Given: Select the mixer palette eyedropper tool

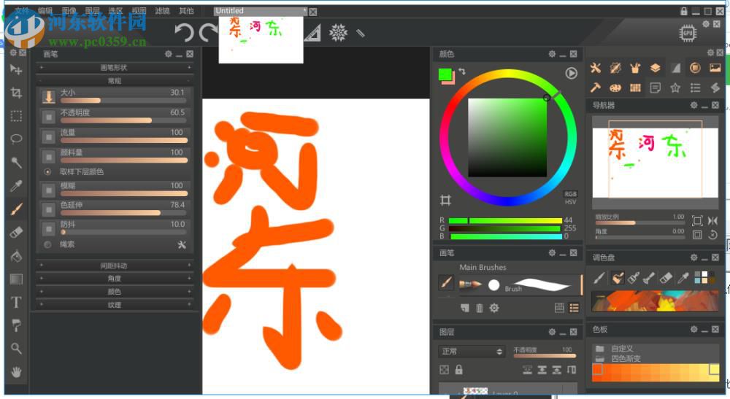Looking at the screenshot, I should click(683, 278).
